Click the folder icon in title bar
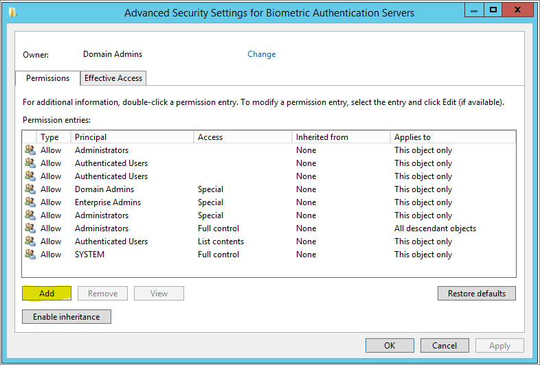The height and width of the screenshot is (365, 540). point(12,12)
